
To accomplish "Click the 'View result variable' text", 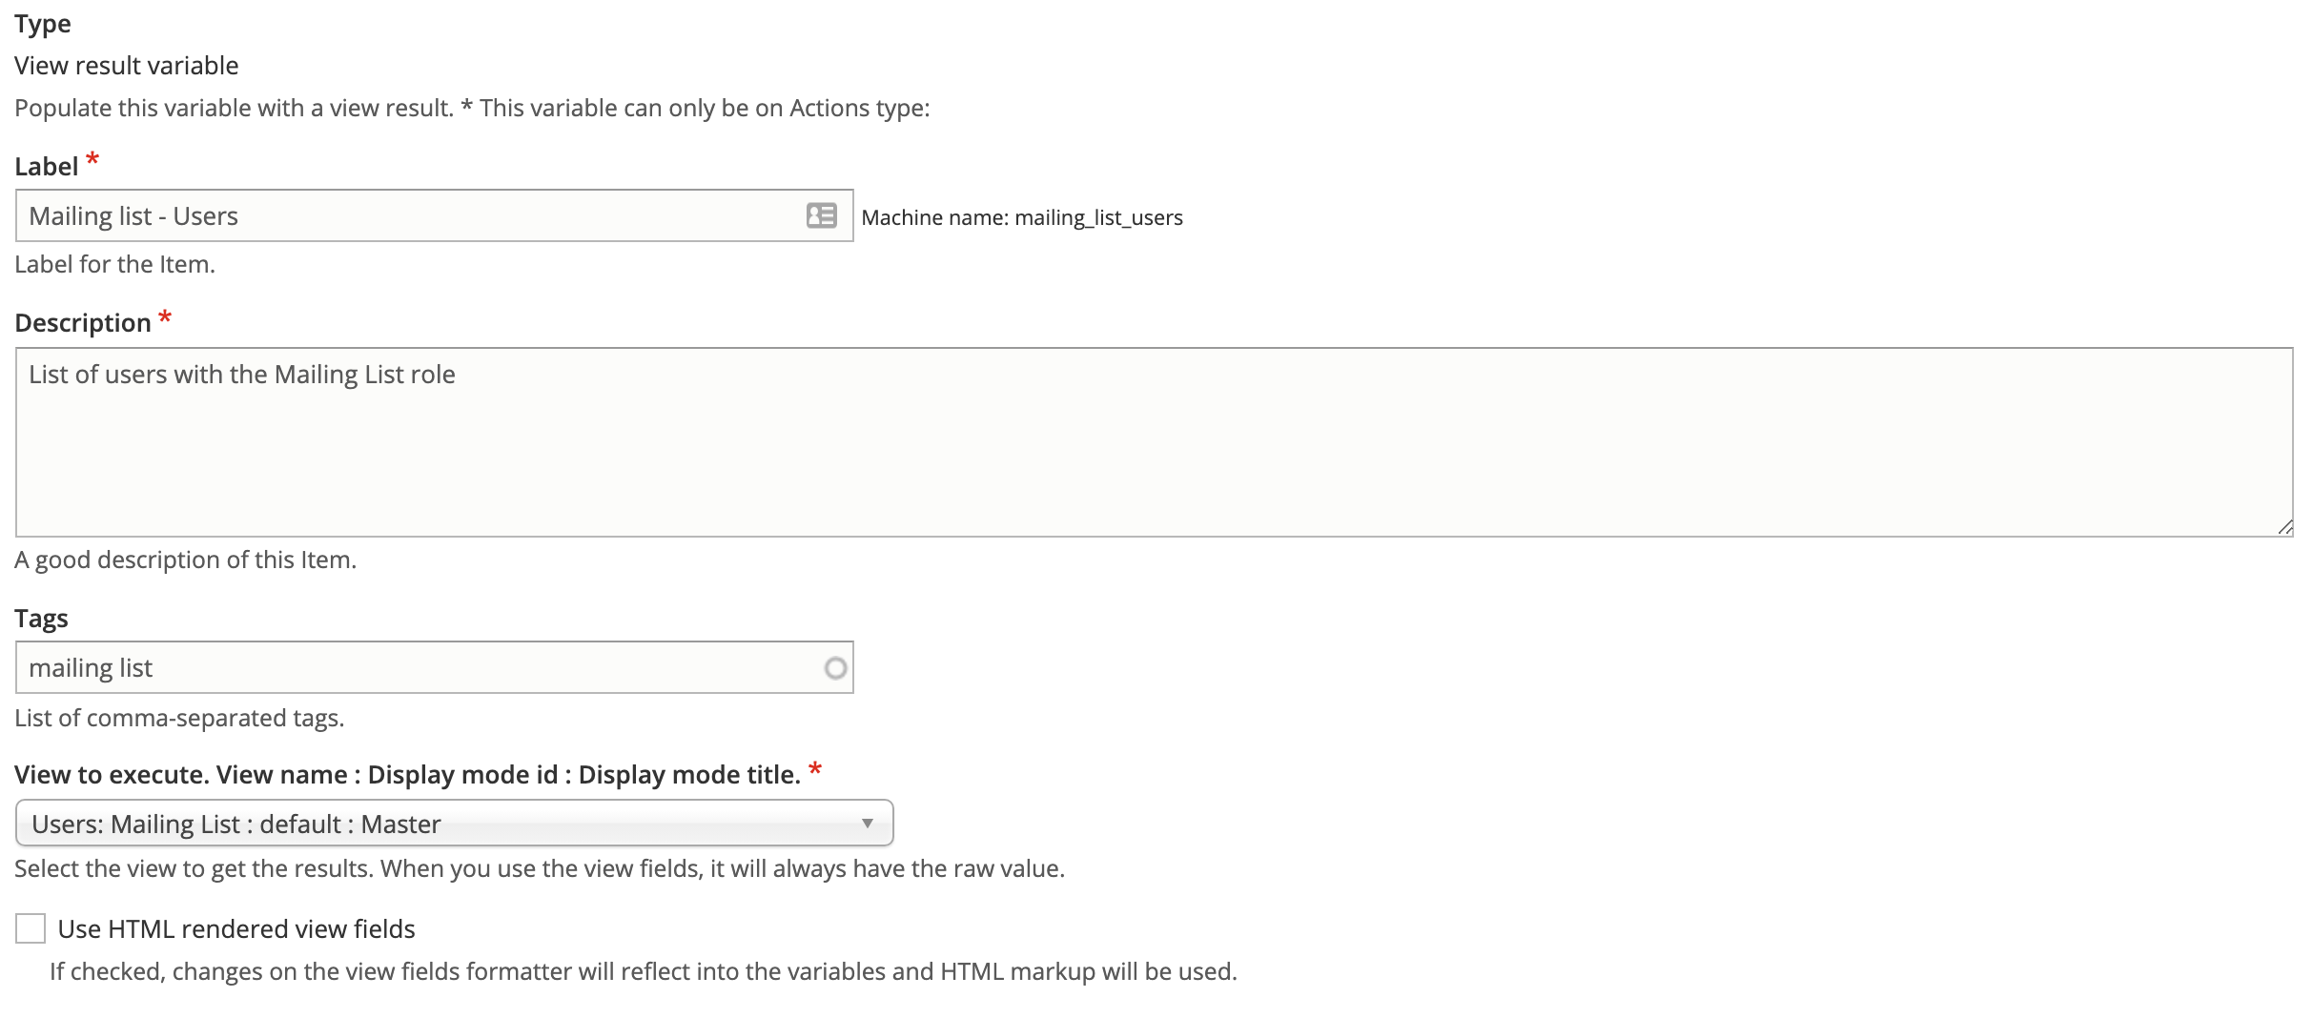I will (127, 66).
